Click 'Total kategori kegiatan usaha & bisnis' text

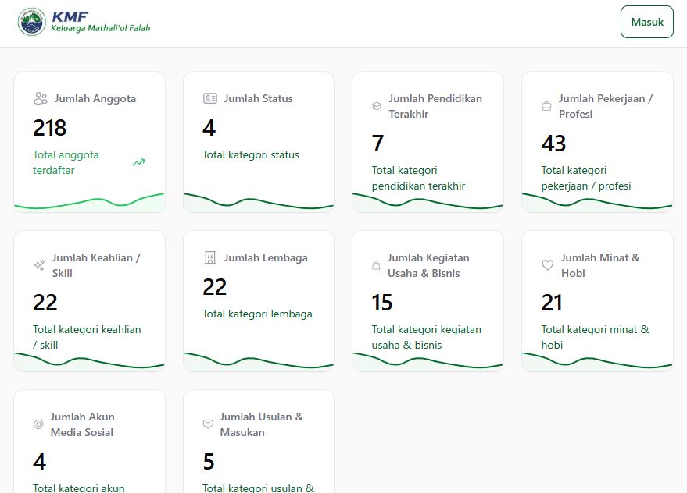pos(426,337)
